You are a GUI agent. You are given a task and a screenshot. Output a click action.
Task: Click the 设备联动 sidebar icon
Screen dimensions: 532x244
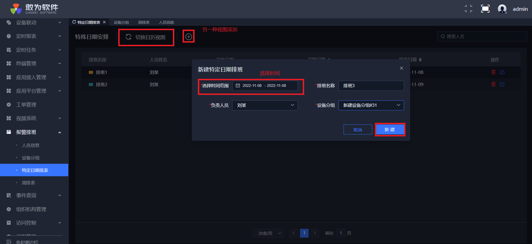[x=9, y=23]
